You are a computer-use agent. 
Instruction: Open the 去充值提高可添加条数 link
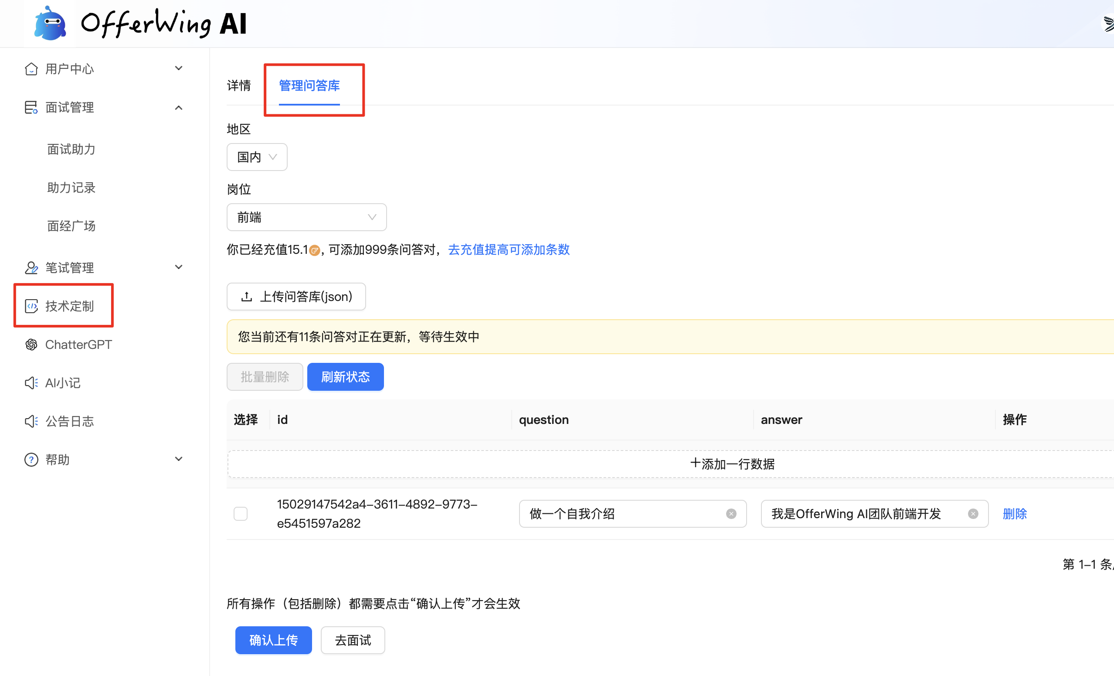coord(509,249)
